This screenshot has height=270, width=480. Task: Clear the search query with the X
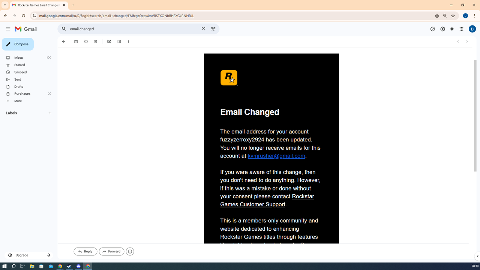tap(204, 29)
